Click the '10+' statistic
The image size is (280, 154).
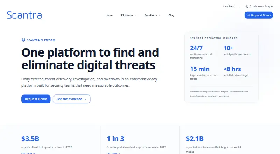(229, 48)
